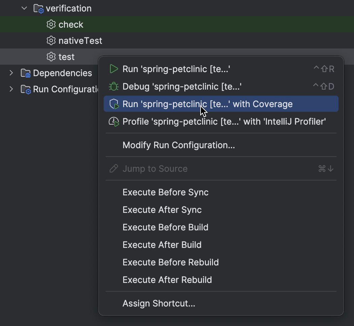This screenshot has height=326, width=354.
Task: Choose 'Execute Before Sync'
Action: [165, 192]
